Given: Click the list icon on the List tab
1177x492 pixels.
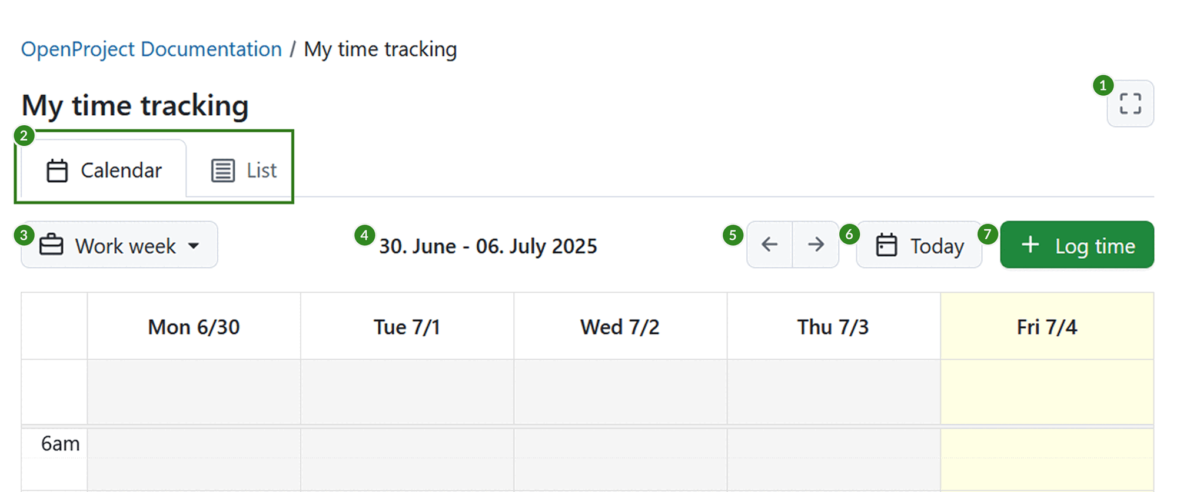Looking at the screenshot, I should (x=221, y=170).
